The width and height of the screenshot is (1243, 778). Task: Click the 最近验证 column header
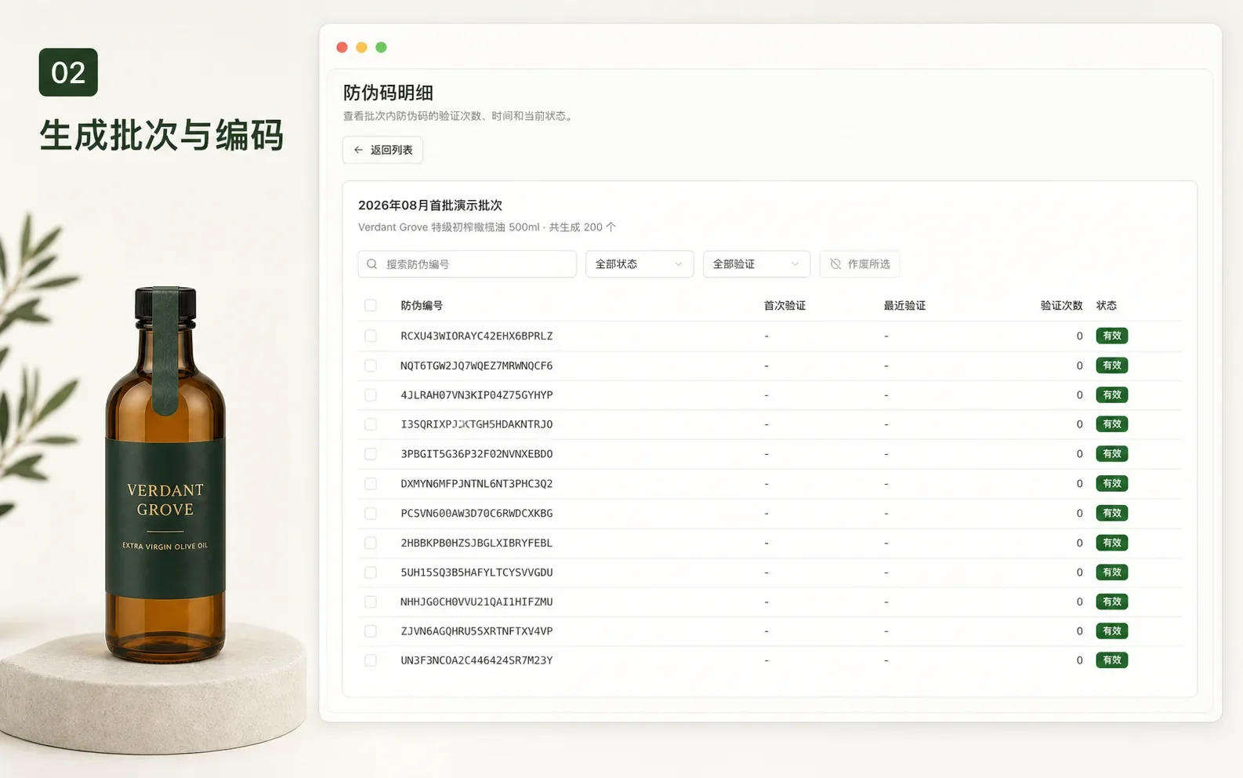[904, 305]
